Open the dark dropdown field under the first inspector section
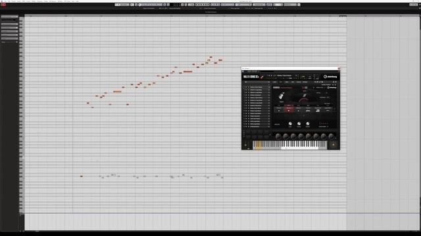Screen dimensions: 421x236 tap(9, 20)
